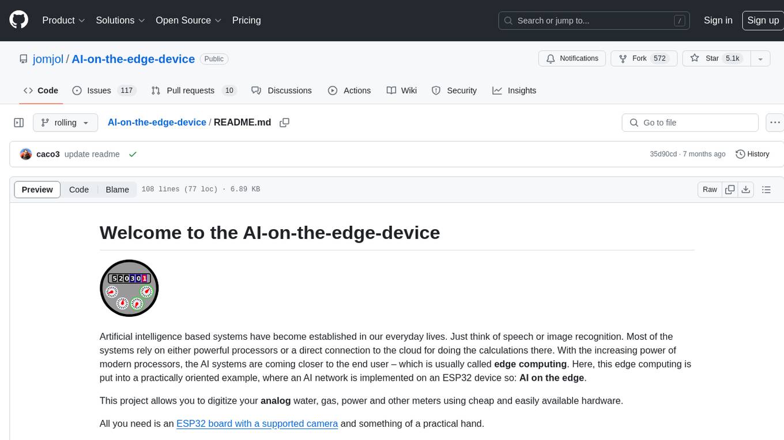
Task: Click the Sign in link
Action: click(x=718, y=20)
